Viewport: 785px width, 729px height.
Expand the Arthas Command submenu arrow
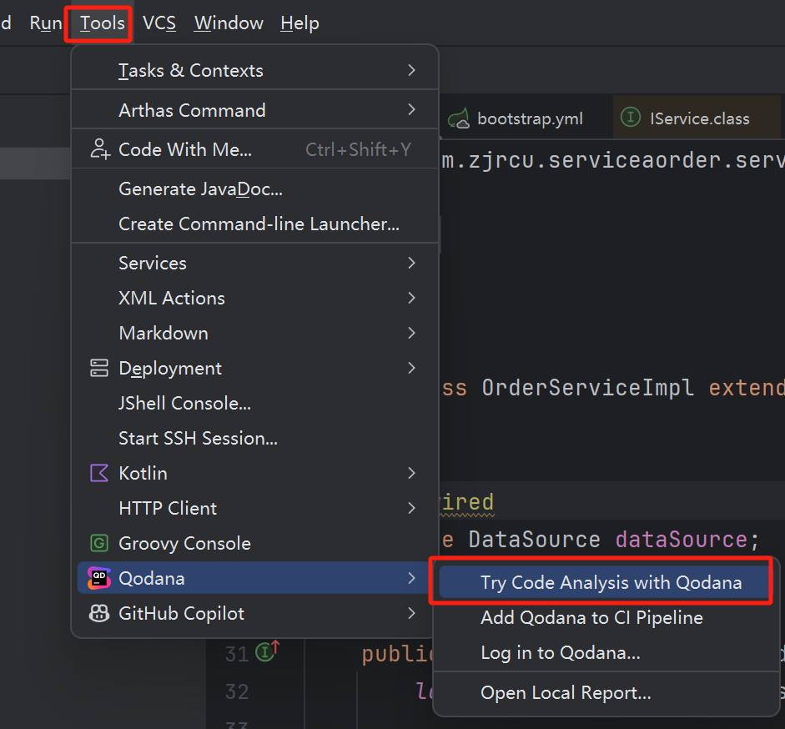(411, 109)
